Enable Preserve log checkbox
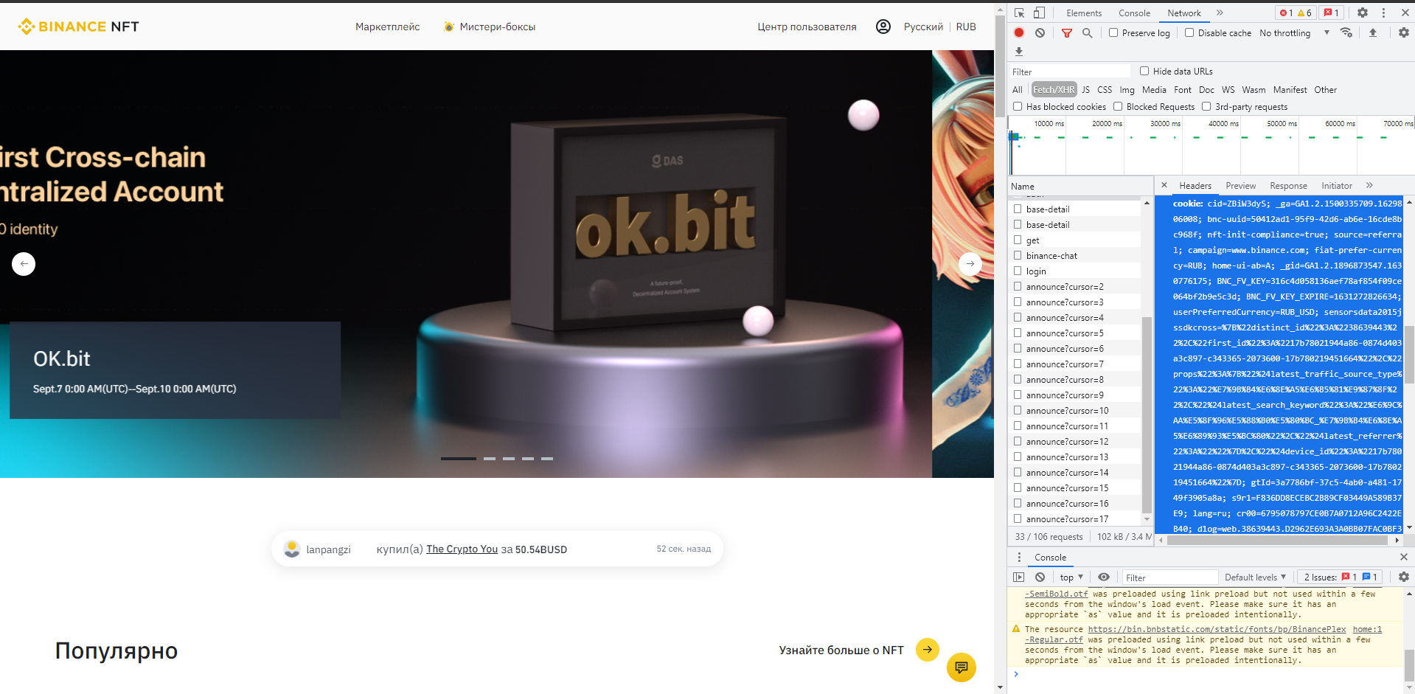The height and width of the screenshot is (694, 1415). [1113, 32]
